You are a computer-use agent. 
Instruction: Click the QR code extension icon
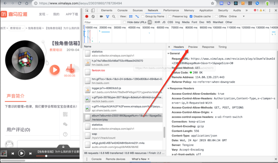click(x=250, y=3)
